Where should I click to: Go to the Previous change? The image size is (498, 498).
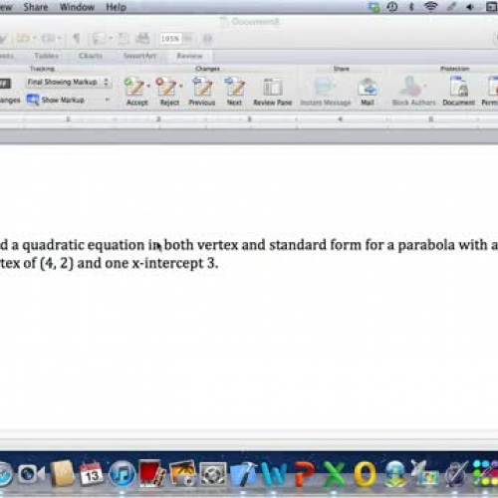pyautogui.click(x=202, y=87)
